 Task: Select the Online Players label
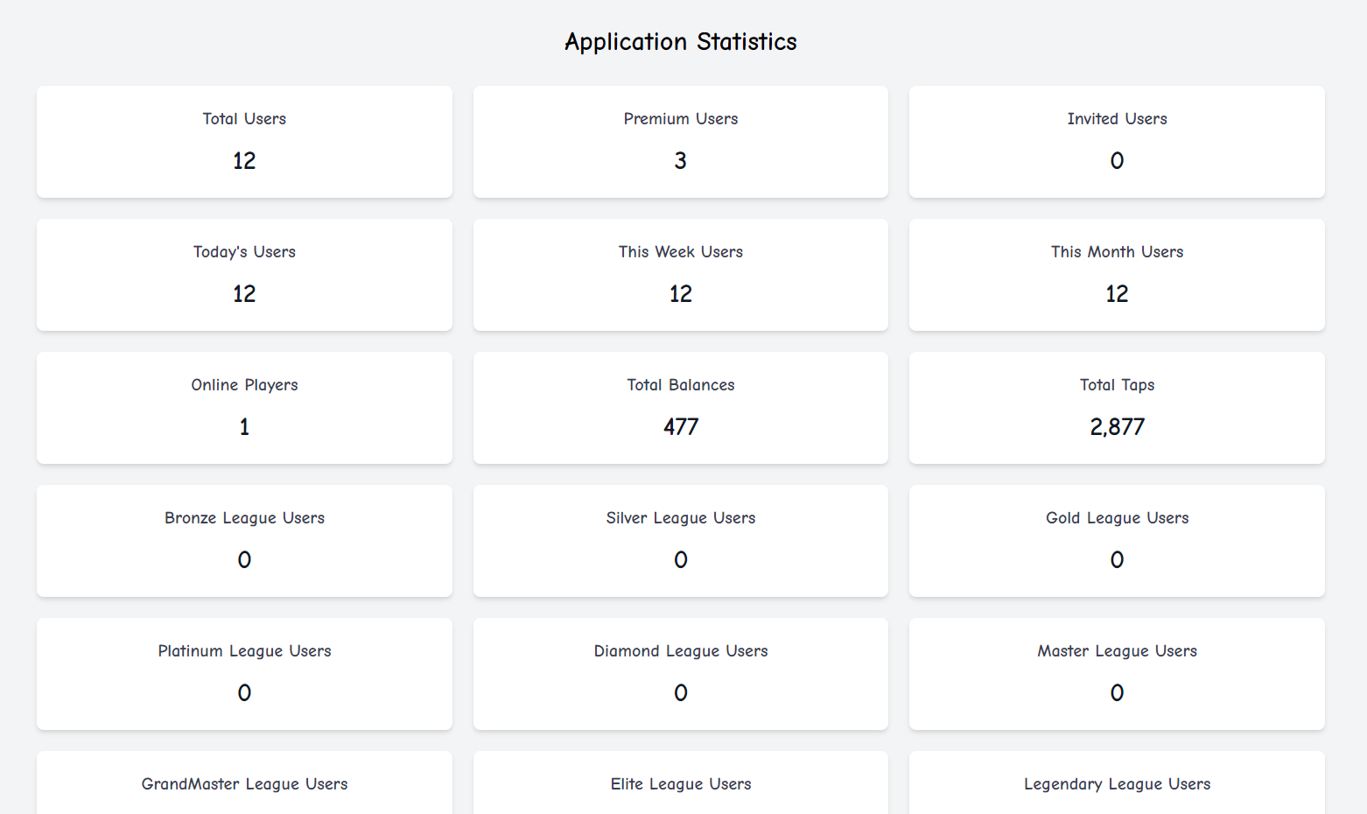(244, 385)
